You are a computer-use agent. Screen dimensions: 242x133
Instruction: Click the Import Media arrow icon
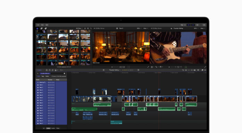(38, 25)
